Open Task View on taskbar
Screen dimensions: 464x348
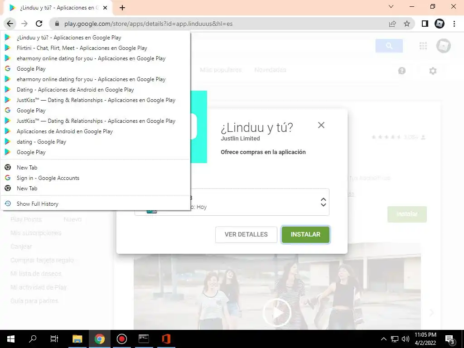coord(54,339)
